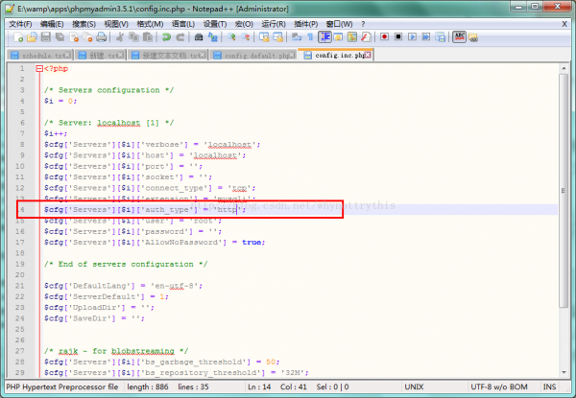Click the editor scrollbar up arrow
This screenshot has width=576, height=398.
pos(564,68)
